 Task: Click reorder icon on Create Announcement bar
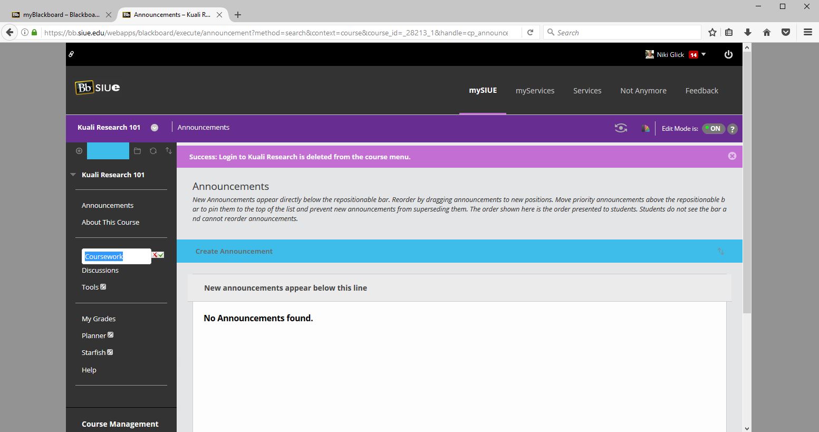720,252
